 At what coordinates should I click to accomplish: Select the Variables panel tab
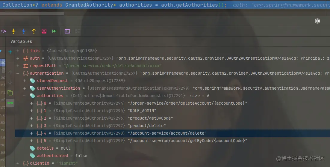point(21,41)
